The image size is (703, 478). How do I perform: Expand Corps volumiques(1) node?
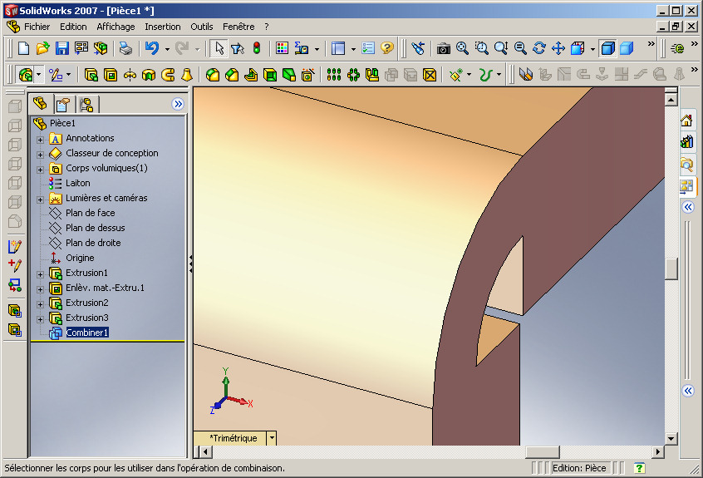pyautogui.click(x=41, y=170)
